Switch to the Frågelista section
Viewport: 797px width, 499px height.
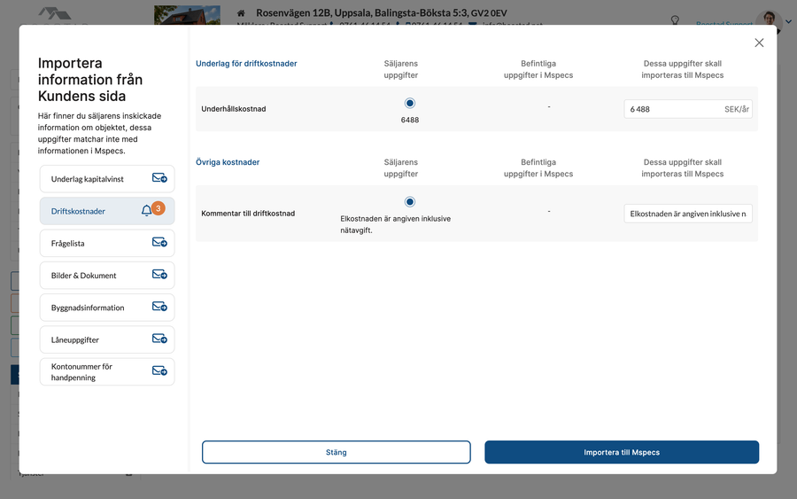[107, 243]
